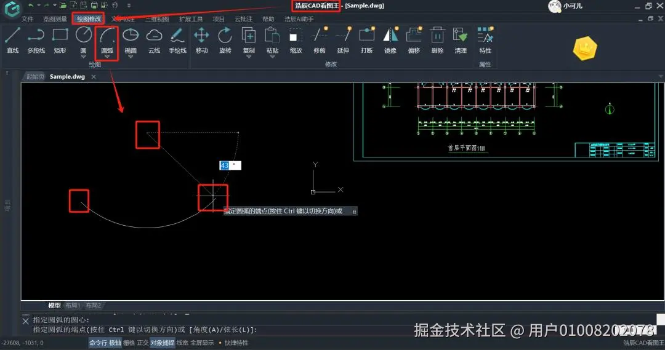
Task: Toggle 快捷特性 quick properties
Action: tap(236, 343)
